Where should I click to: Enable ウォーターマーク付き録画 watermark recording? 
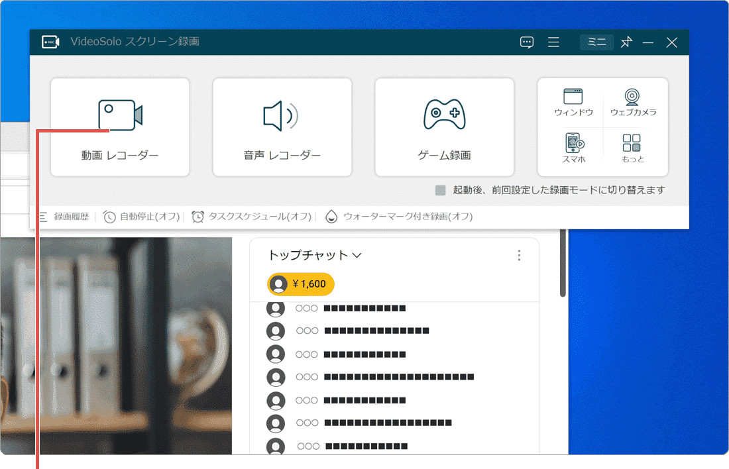400,216
